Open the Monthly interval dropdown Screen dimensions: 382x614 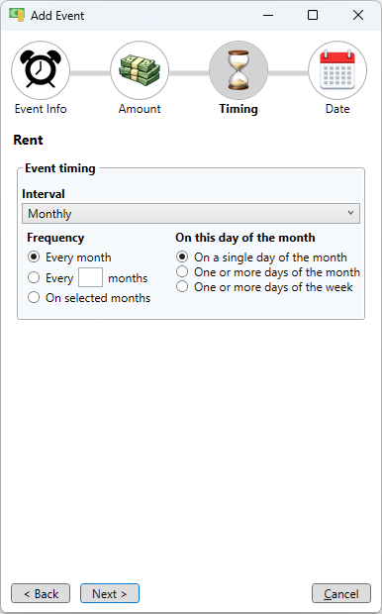191,213
